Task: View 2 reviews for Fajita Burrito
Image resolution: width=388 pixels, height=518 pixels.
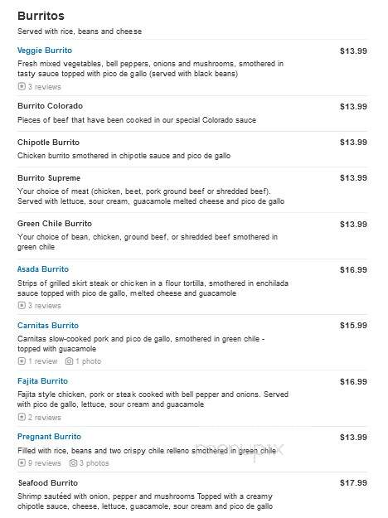Action: tap(45, 418)
